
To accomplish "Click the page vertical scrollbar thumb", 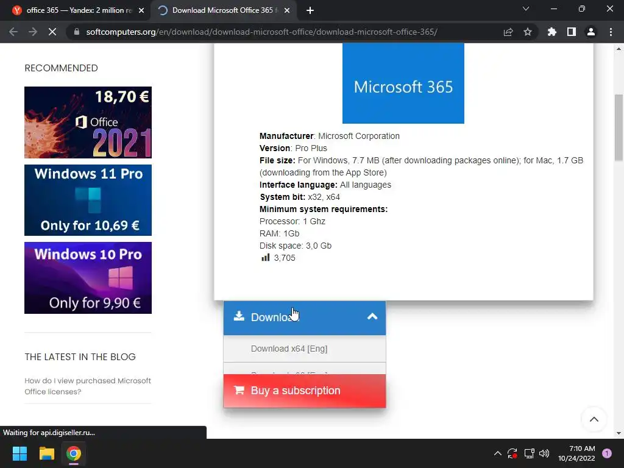I will coord(619,127).
